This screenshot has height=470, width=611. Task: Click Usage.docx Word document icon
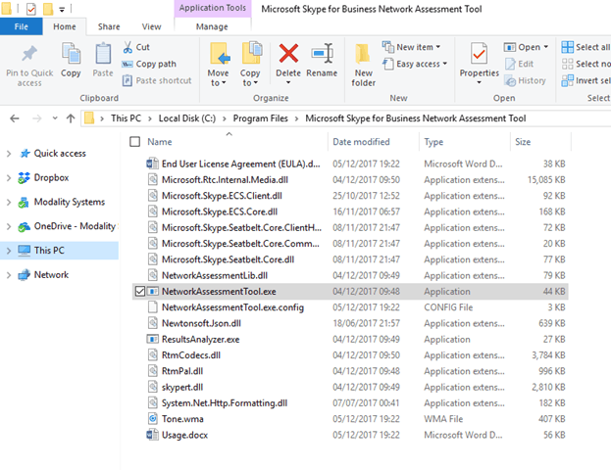coord(152,435)
